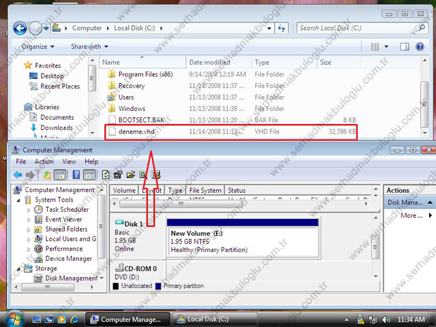Collapse the System Tools tree node
Image resolution: width=436 pixels, height=327 pixels.
[x=18, y=200]
